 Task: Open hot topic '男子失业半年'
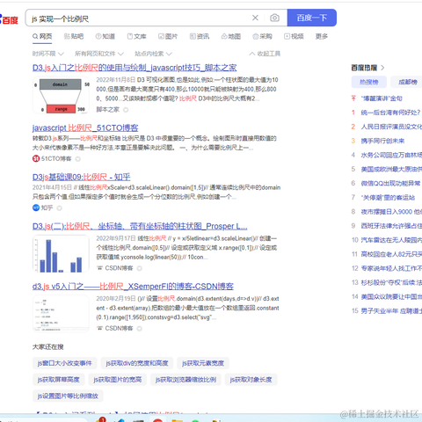(x=391, y=311)
